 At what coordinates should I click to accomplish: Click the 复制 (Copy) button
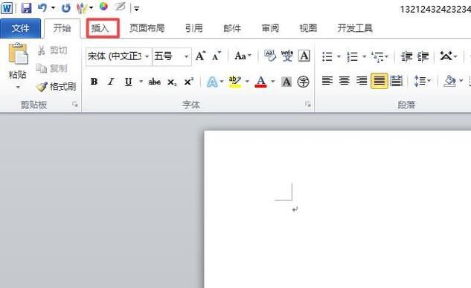(x=52, y=68)
